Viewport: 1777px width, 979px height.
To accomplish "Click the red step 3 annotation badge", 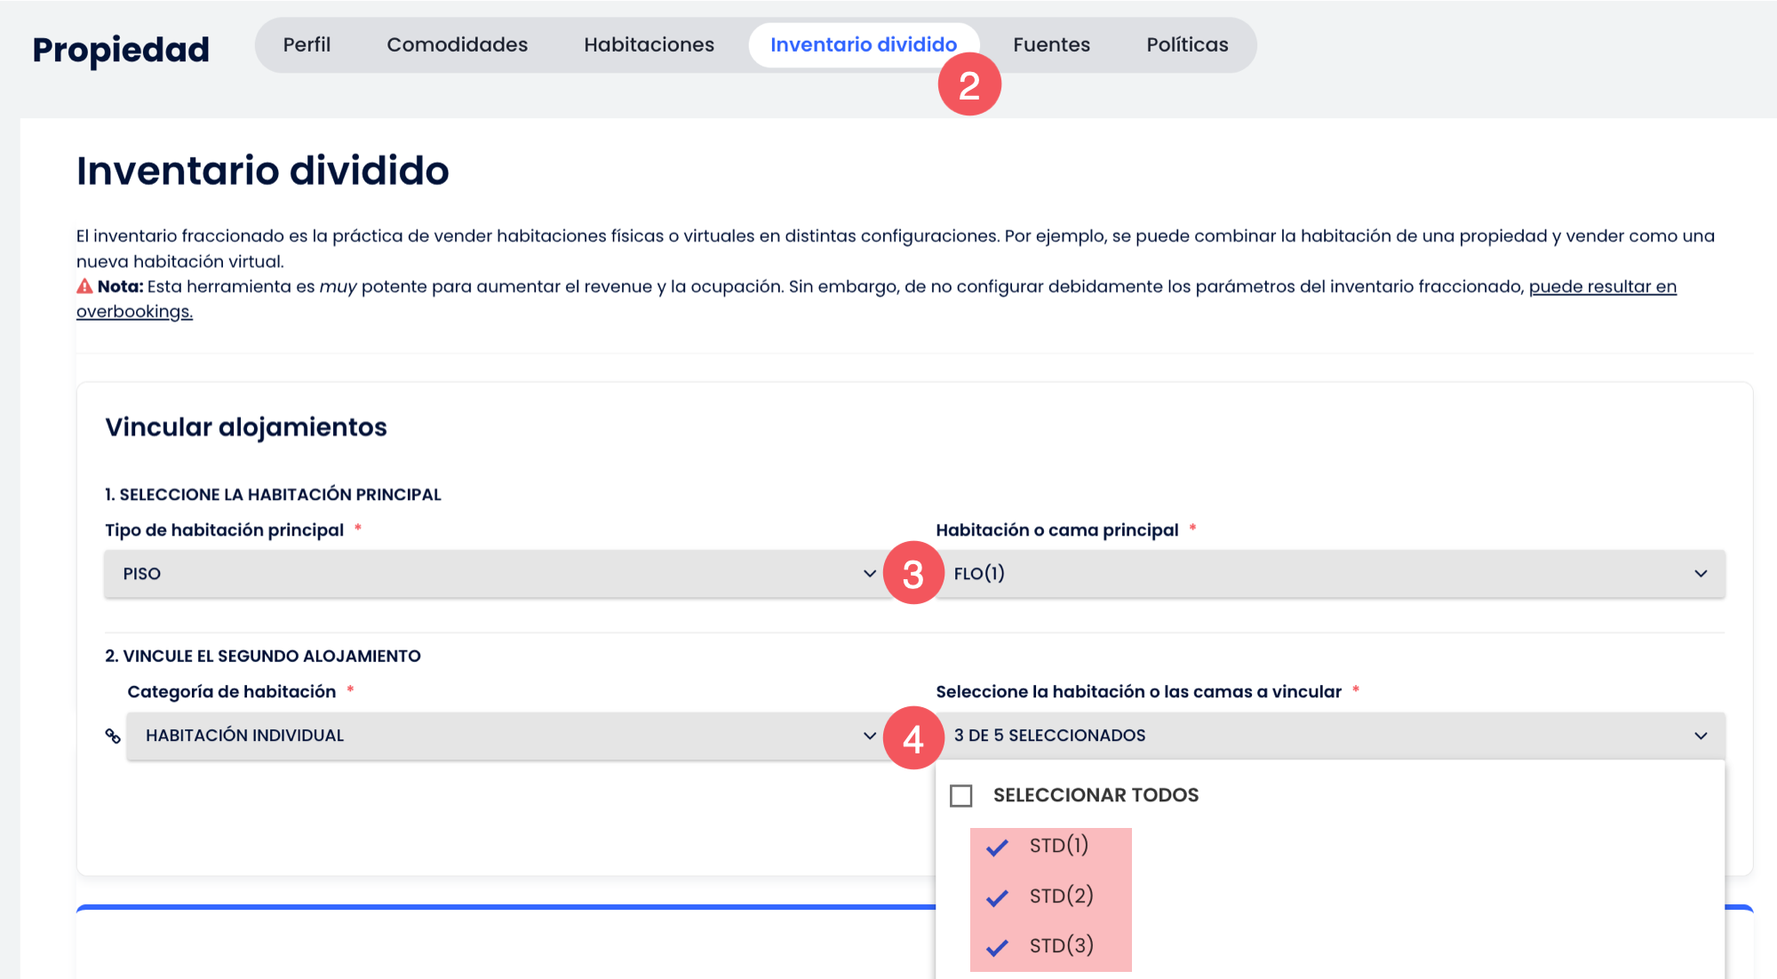I will coord(912,573).
